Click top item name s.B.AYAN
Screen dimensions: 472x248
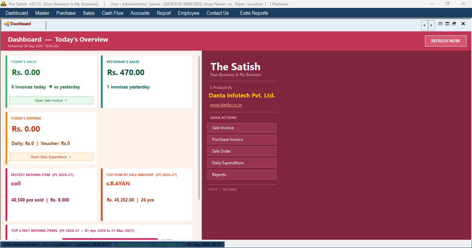tap(118, 184)
